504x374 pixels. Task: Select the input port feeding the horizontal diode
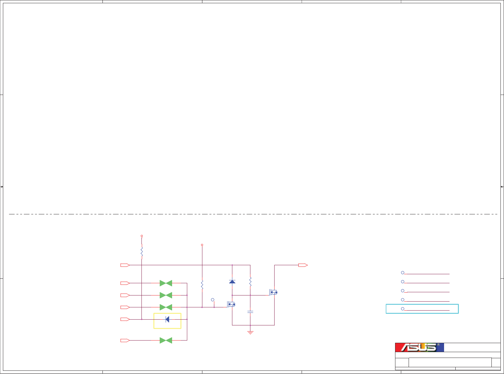coord(125,319)
